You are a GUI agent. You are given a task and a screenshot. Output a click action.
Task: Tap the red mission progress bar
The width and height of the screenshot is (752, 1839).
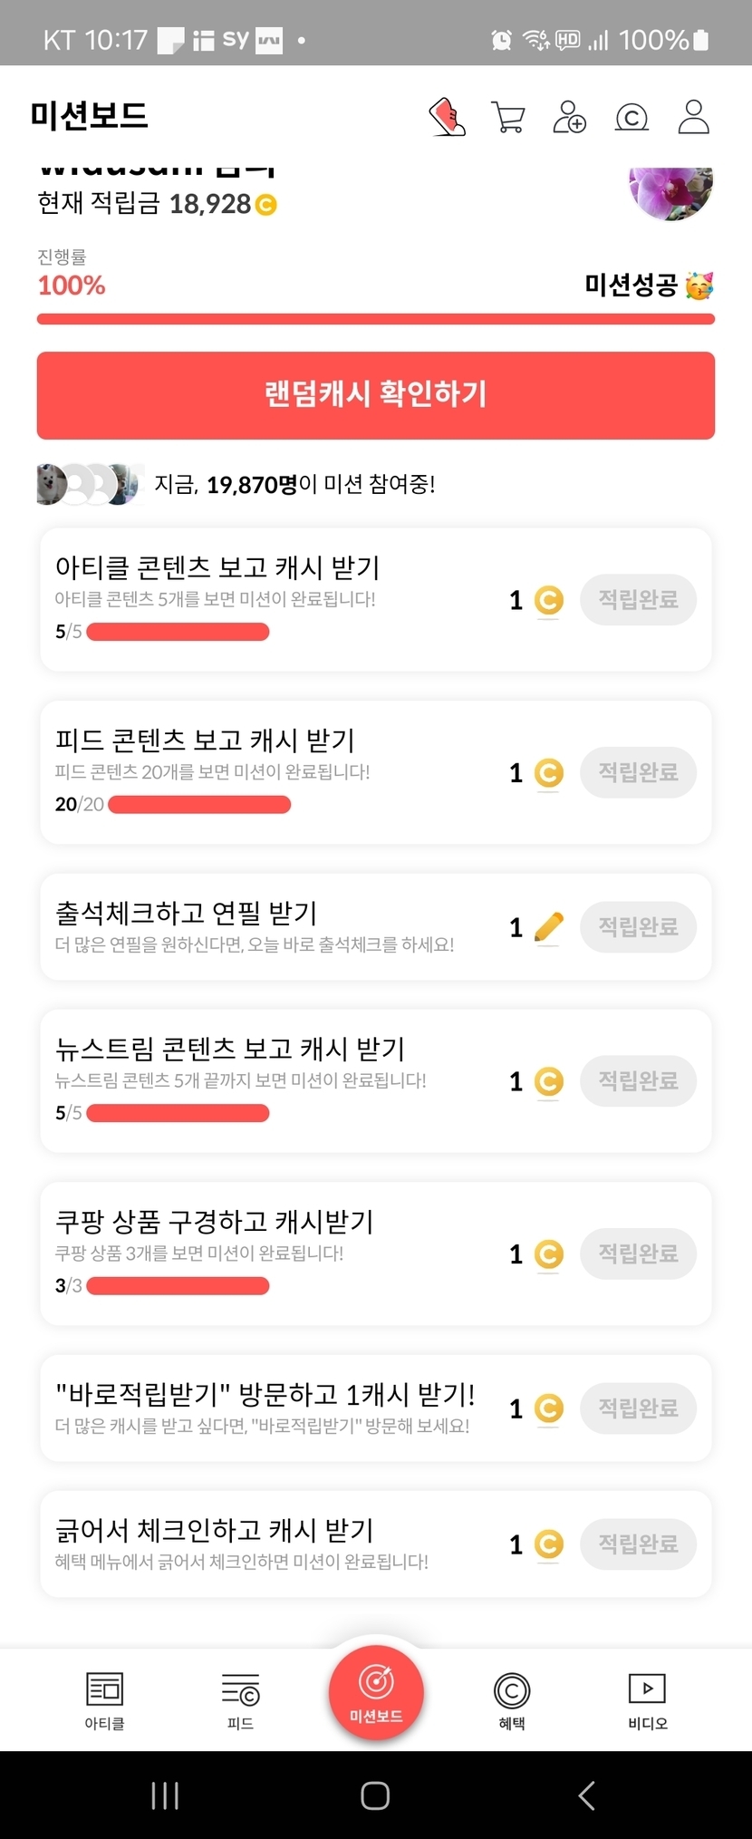(376, 319)
